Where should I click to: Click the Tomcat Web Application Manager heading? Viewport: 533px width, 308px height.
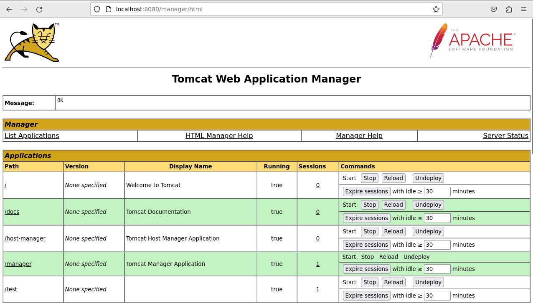point(266,79)
